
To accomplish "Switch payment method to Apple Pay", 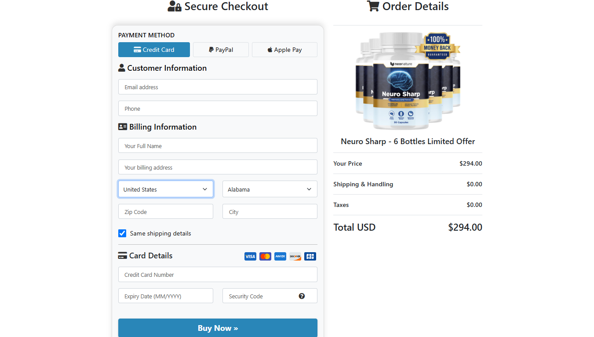I will pos(284,50).
